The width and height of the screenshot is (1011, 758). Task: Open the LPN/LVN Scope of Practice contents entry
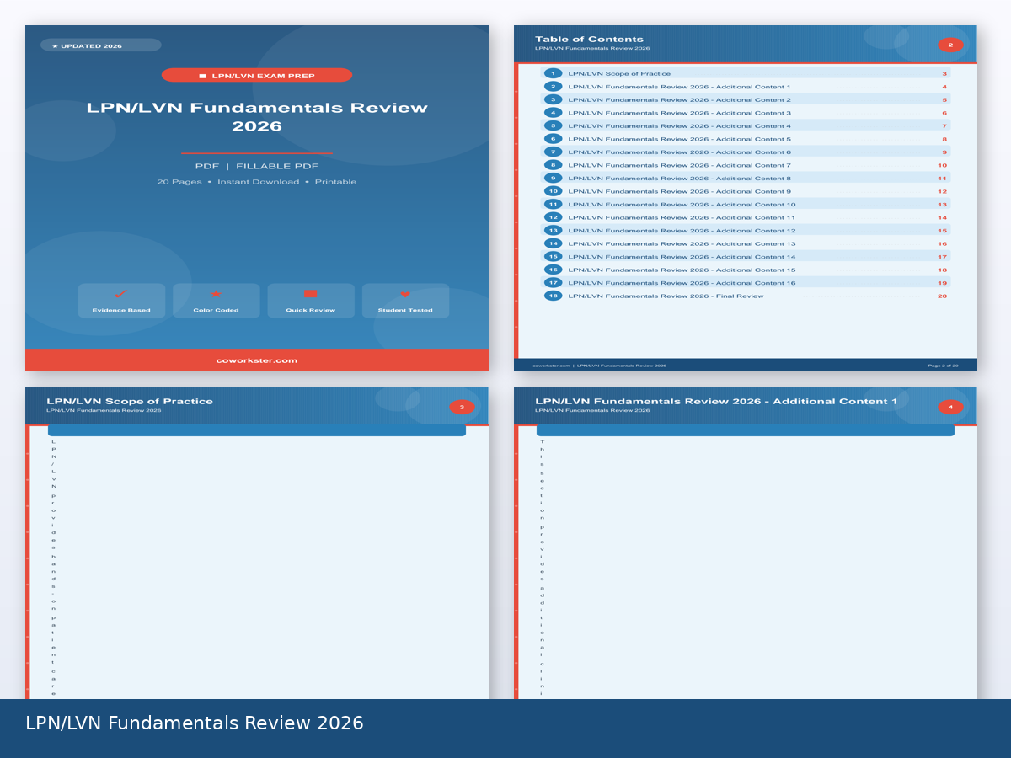[619, 74]
